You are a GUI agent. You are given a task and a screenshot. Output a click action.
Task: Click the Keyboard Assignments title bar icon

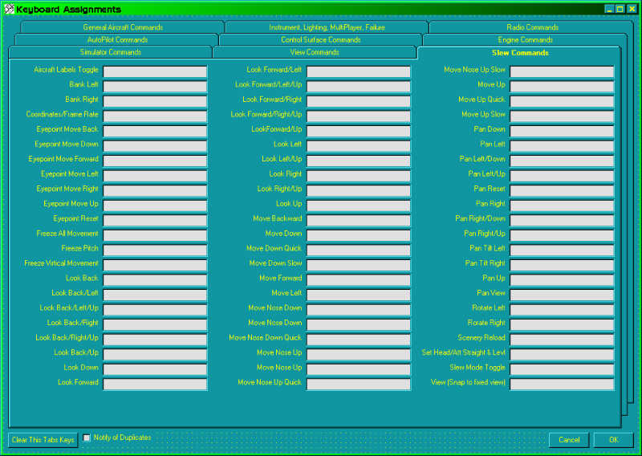(9, 9)
